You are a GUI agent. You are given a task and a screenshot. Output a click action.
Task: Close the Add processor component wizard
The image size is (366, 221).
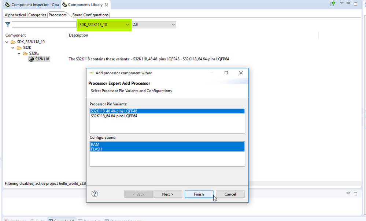[241, 73]
